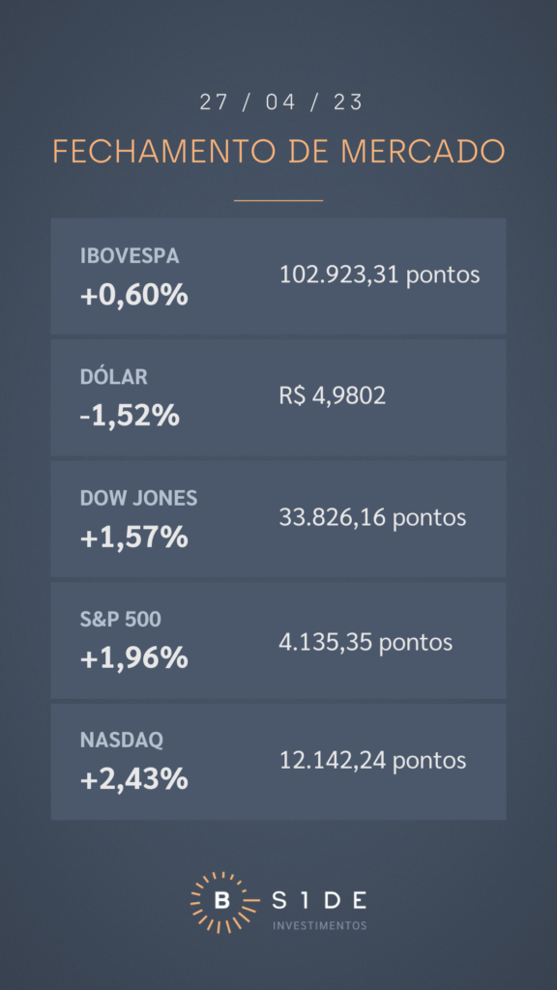
Task: Click the B Side sunburst logo icon
Action: click(x=221, y=902)
